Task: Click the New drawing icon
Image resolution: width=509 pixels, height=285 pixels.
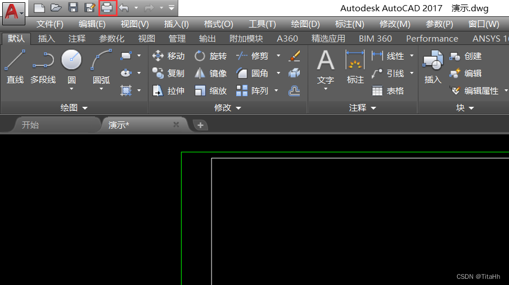Action: coord(39,8)
